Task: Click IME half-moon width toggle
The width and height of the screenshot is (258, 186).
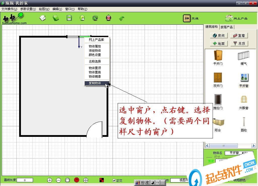Action: [152, 183]
